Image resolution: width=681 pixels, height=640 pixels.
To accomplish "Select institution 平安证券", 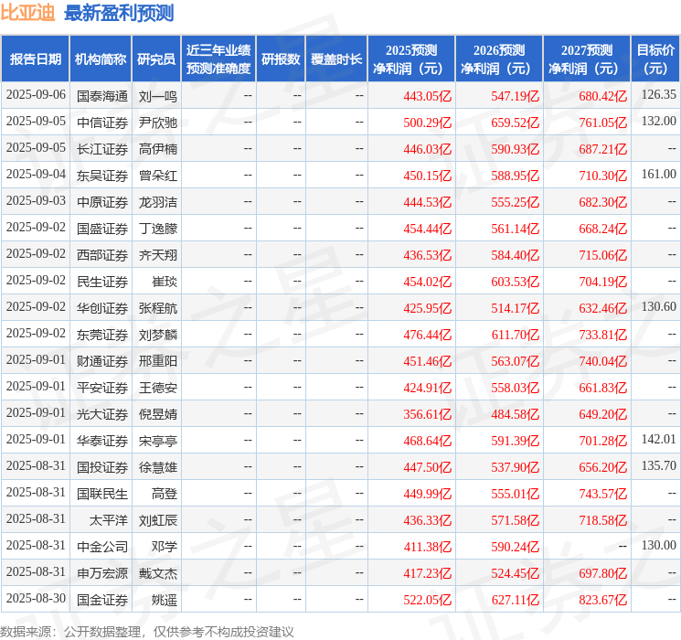I will point(102,388).
